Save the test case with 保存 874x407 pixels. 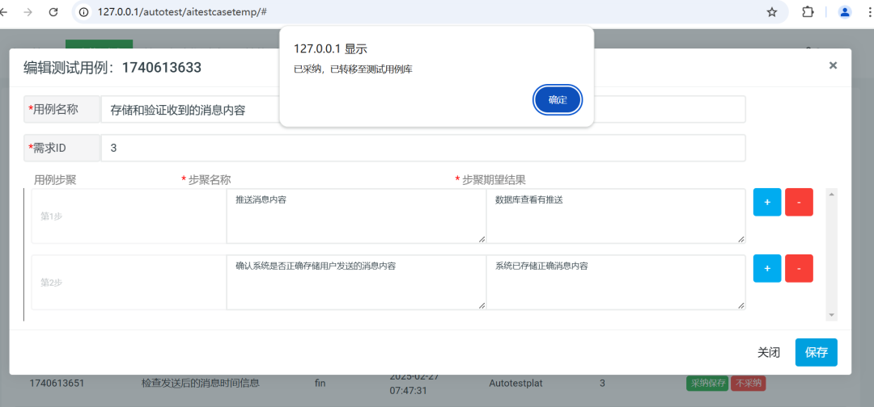[816, 353]
